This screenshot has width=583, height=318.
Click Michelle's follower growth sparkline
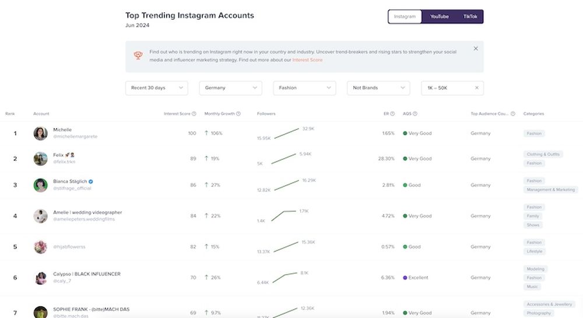pos(286,134)
